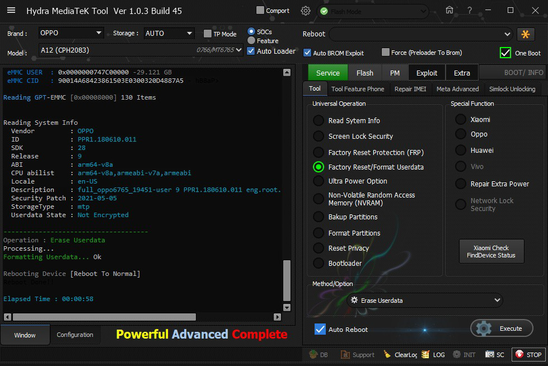Open the LOG file icon
The height and width of the screenshot is (366, 548).
(425, 355)
